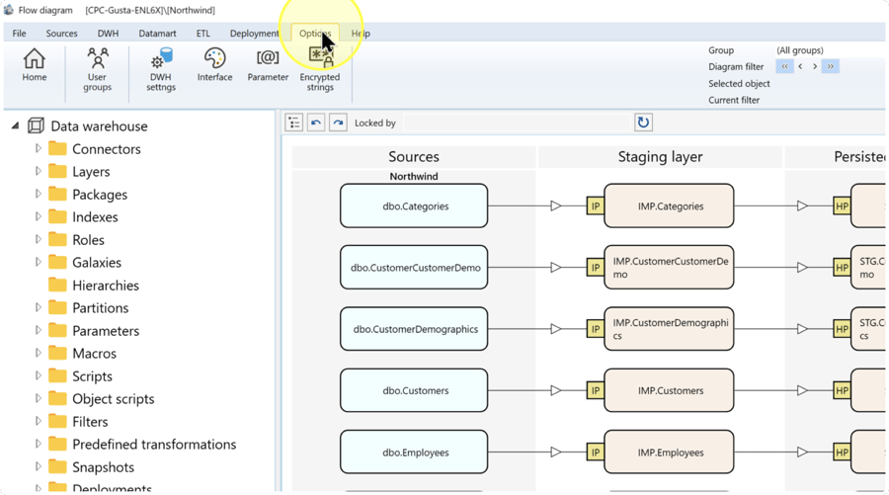Screen dimensions: 889x495
Task: Collapse the Data warehouse root node
Action: [x=15, y=125]
